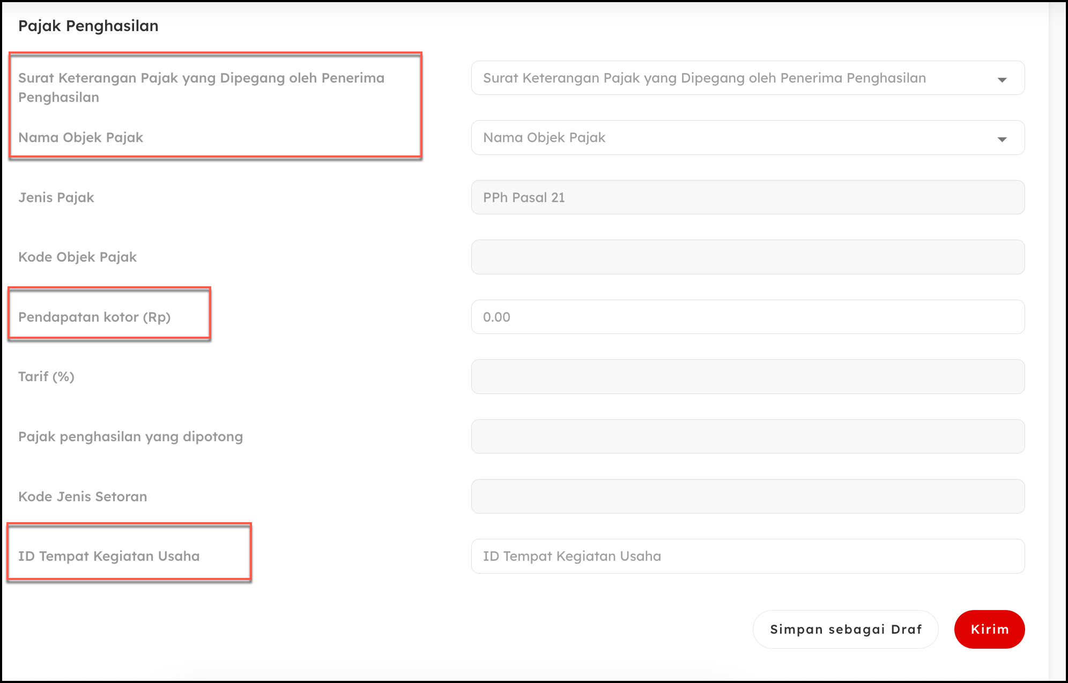
Task: Click the Kode Jenis Setoran label text
Action: click(83, 496)
